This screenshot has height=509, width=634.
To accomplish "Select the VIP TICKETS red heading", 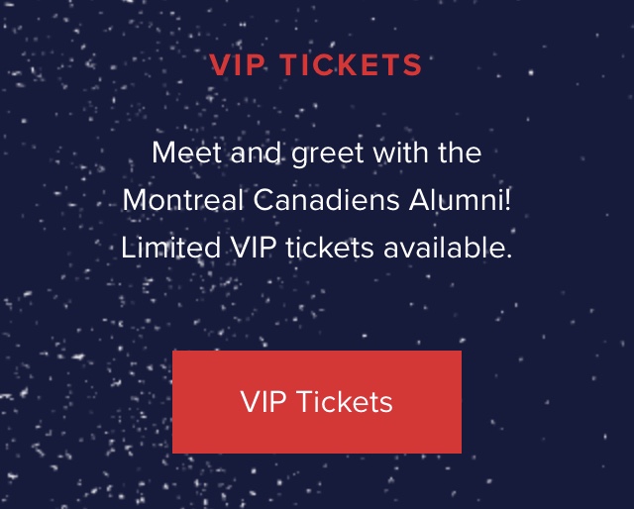I will pos(316,64).
